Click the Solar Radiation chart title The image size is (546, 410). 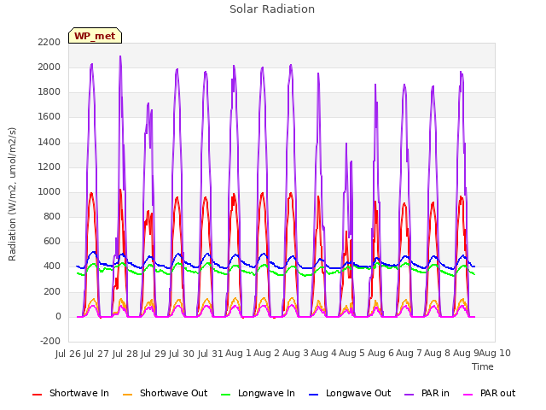coord(272,9)
